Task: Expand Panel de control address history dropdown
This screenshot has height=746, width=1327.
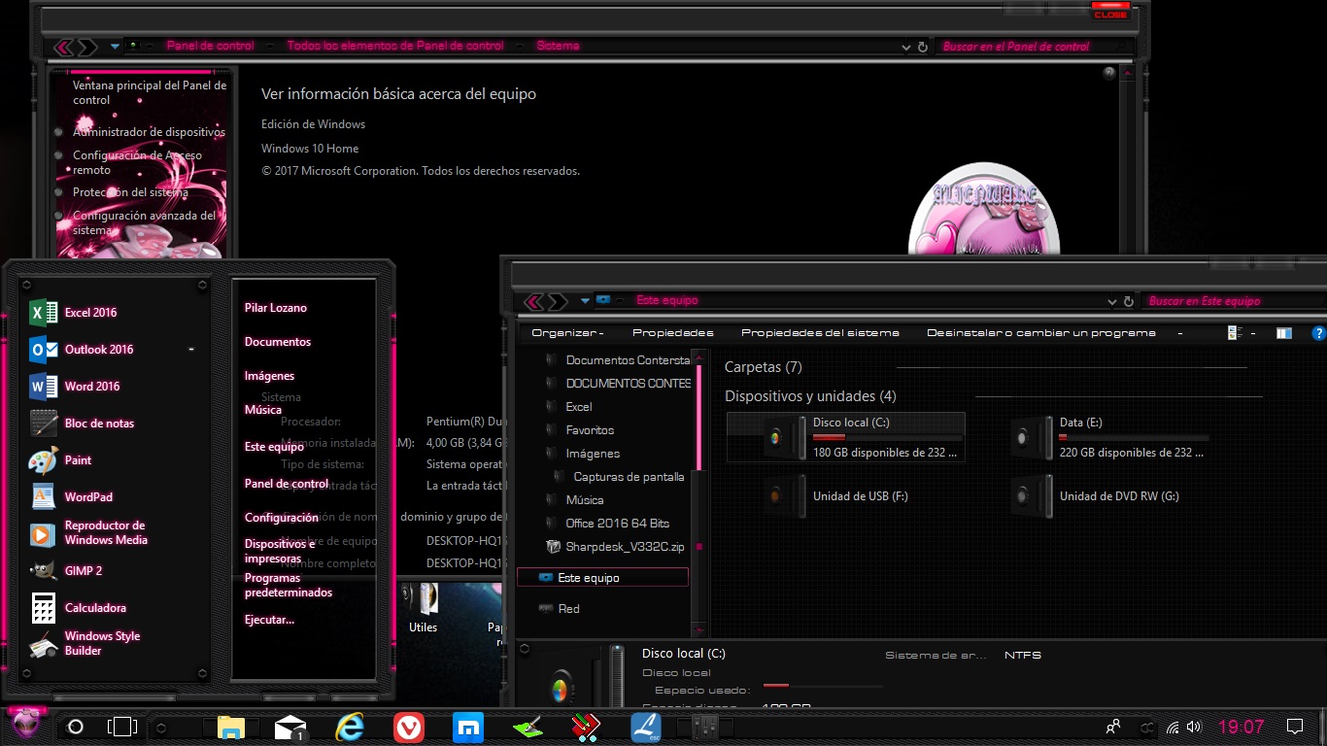Action: tap(906, 47)
